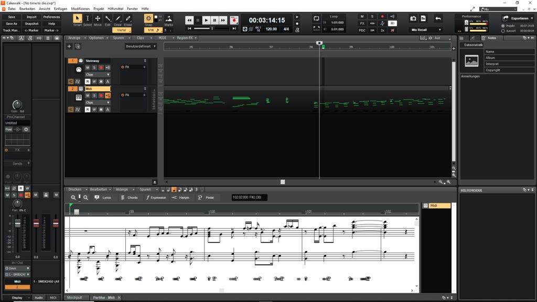This screenshot has width=537, height=302.
Task: Open the Projekt menu
Action: coord(99,8)
